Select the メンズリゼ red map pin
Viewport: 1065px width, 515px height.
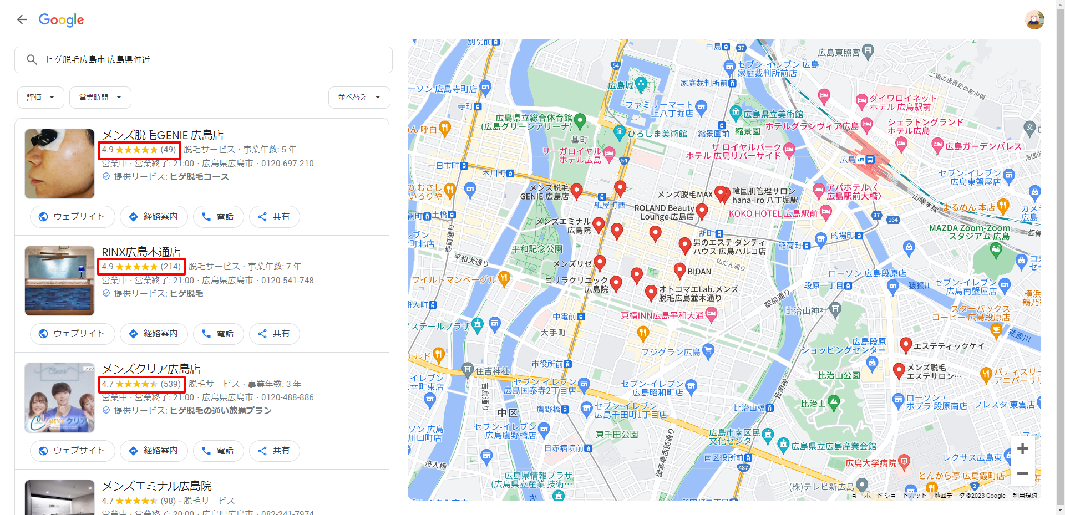(600, 263)
